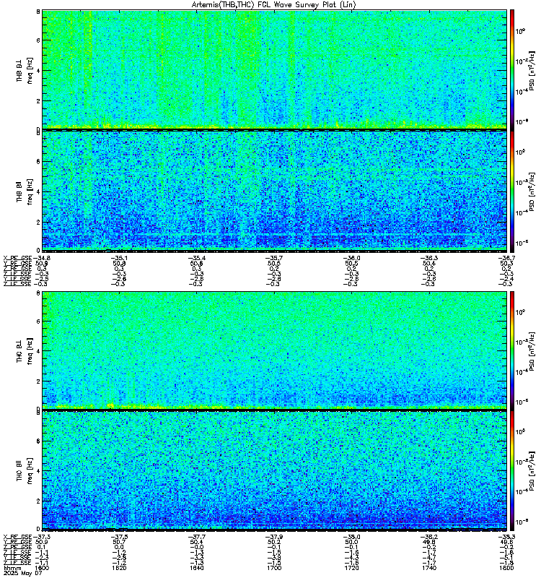Click the X_RE_GSE value -37.9

click(274, 537)
